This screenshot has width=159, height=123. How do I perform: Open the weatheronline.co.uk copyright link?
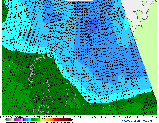coord(138,121)
